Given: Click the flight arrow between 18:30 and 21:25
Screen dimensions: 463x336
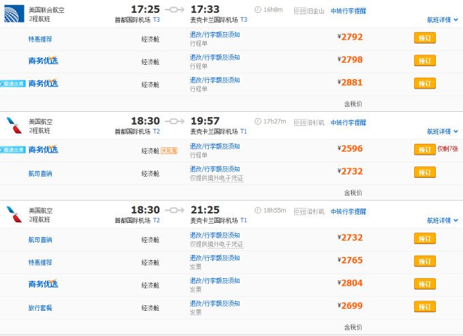Looking at the screenshot, I should [x=175, y=211].
